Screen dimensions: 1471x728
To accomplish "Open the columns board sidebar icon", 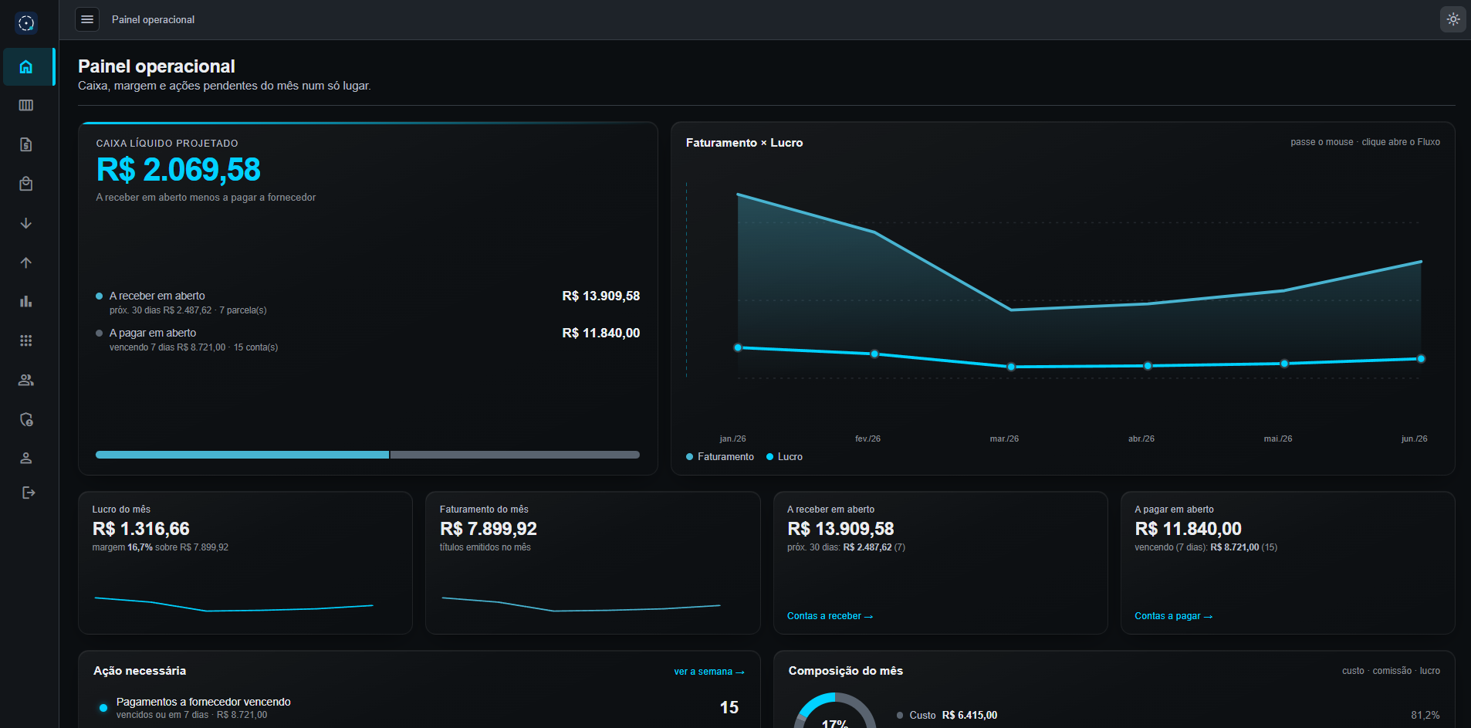I will click(26, 105).
